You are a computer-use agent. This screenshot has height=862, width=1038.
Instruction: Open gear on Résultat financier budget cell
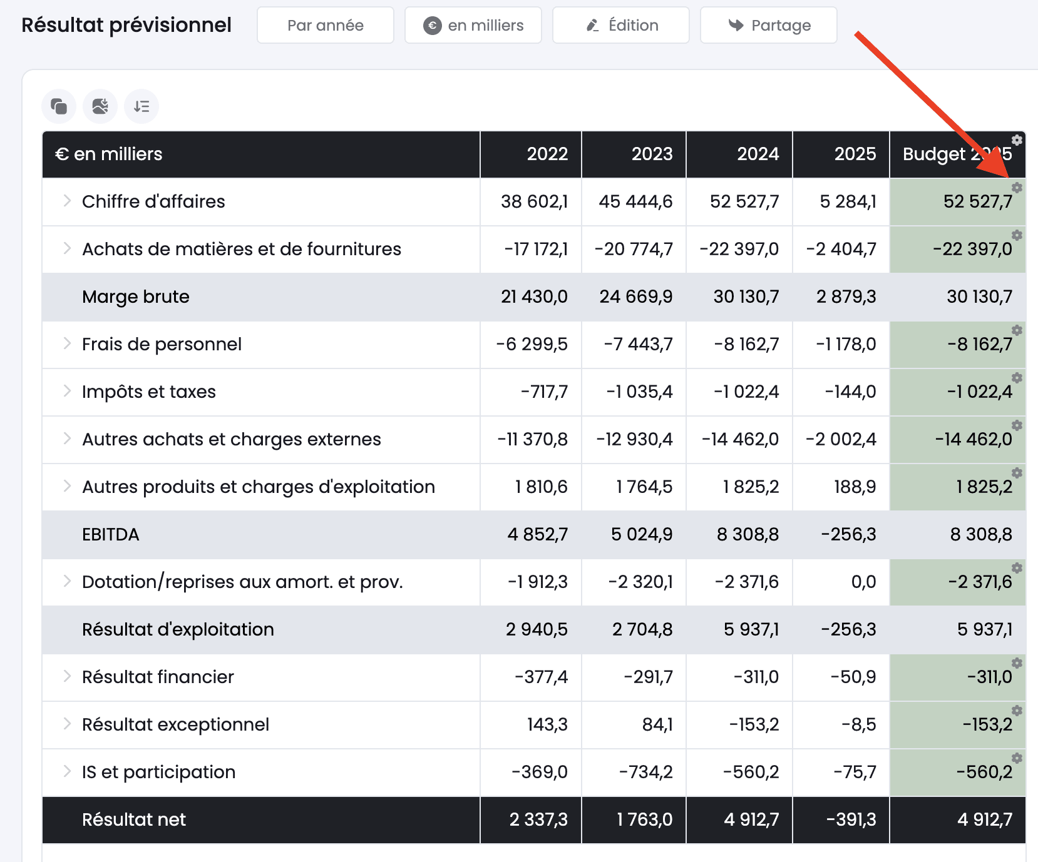click(1017, 663)
